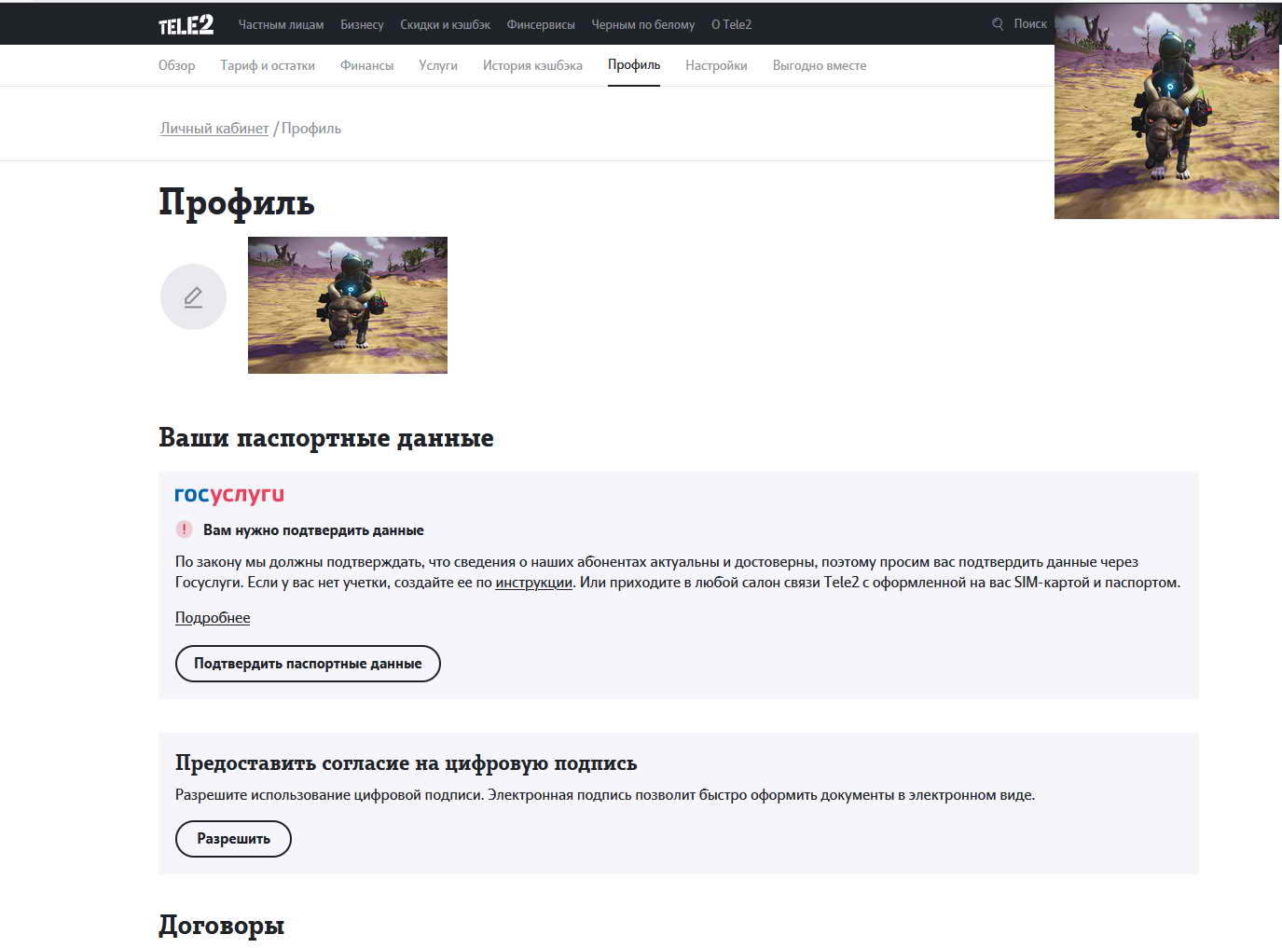The width and height of the screenshot is (1282, 948).
Task: Click the Госуслуги logo
Action: click(x=229, y=495)
